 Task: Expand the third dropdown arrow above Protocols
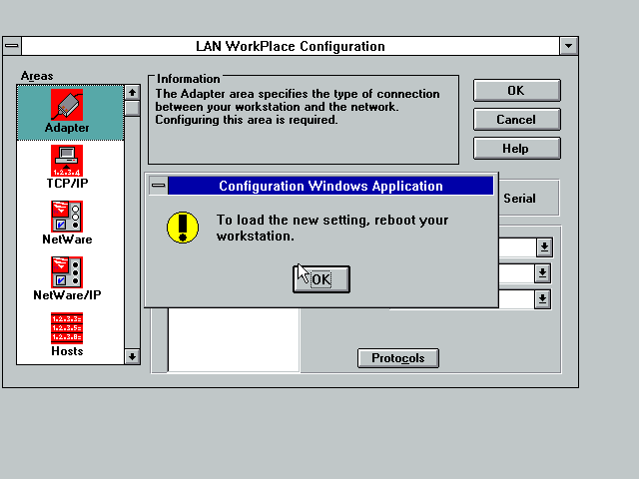pos(542,299)
